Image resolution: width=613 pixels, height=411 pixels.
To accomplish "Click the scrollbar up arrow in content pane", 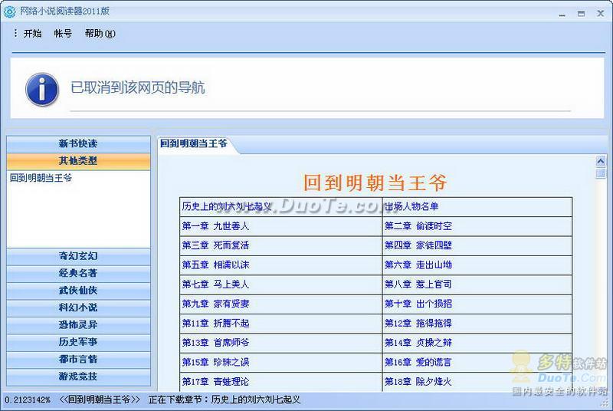I will [x=601, y=161].
